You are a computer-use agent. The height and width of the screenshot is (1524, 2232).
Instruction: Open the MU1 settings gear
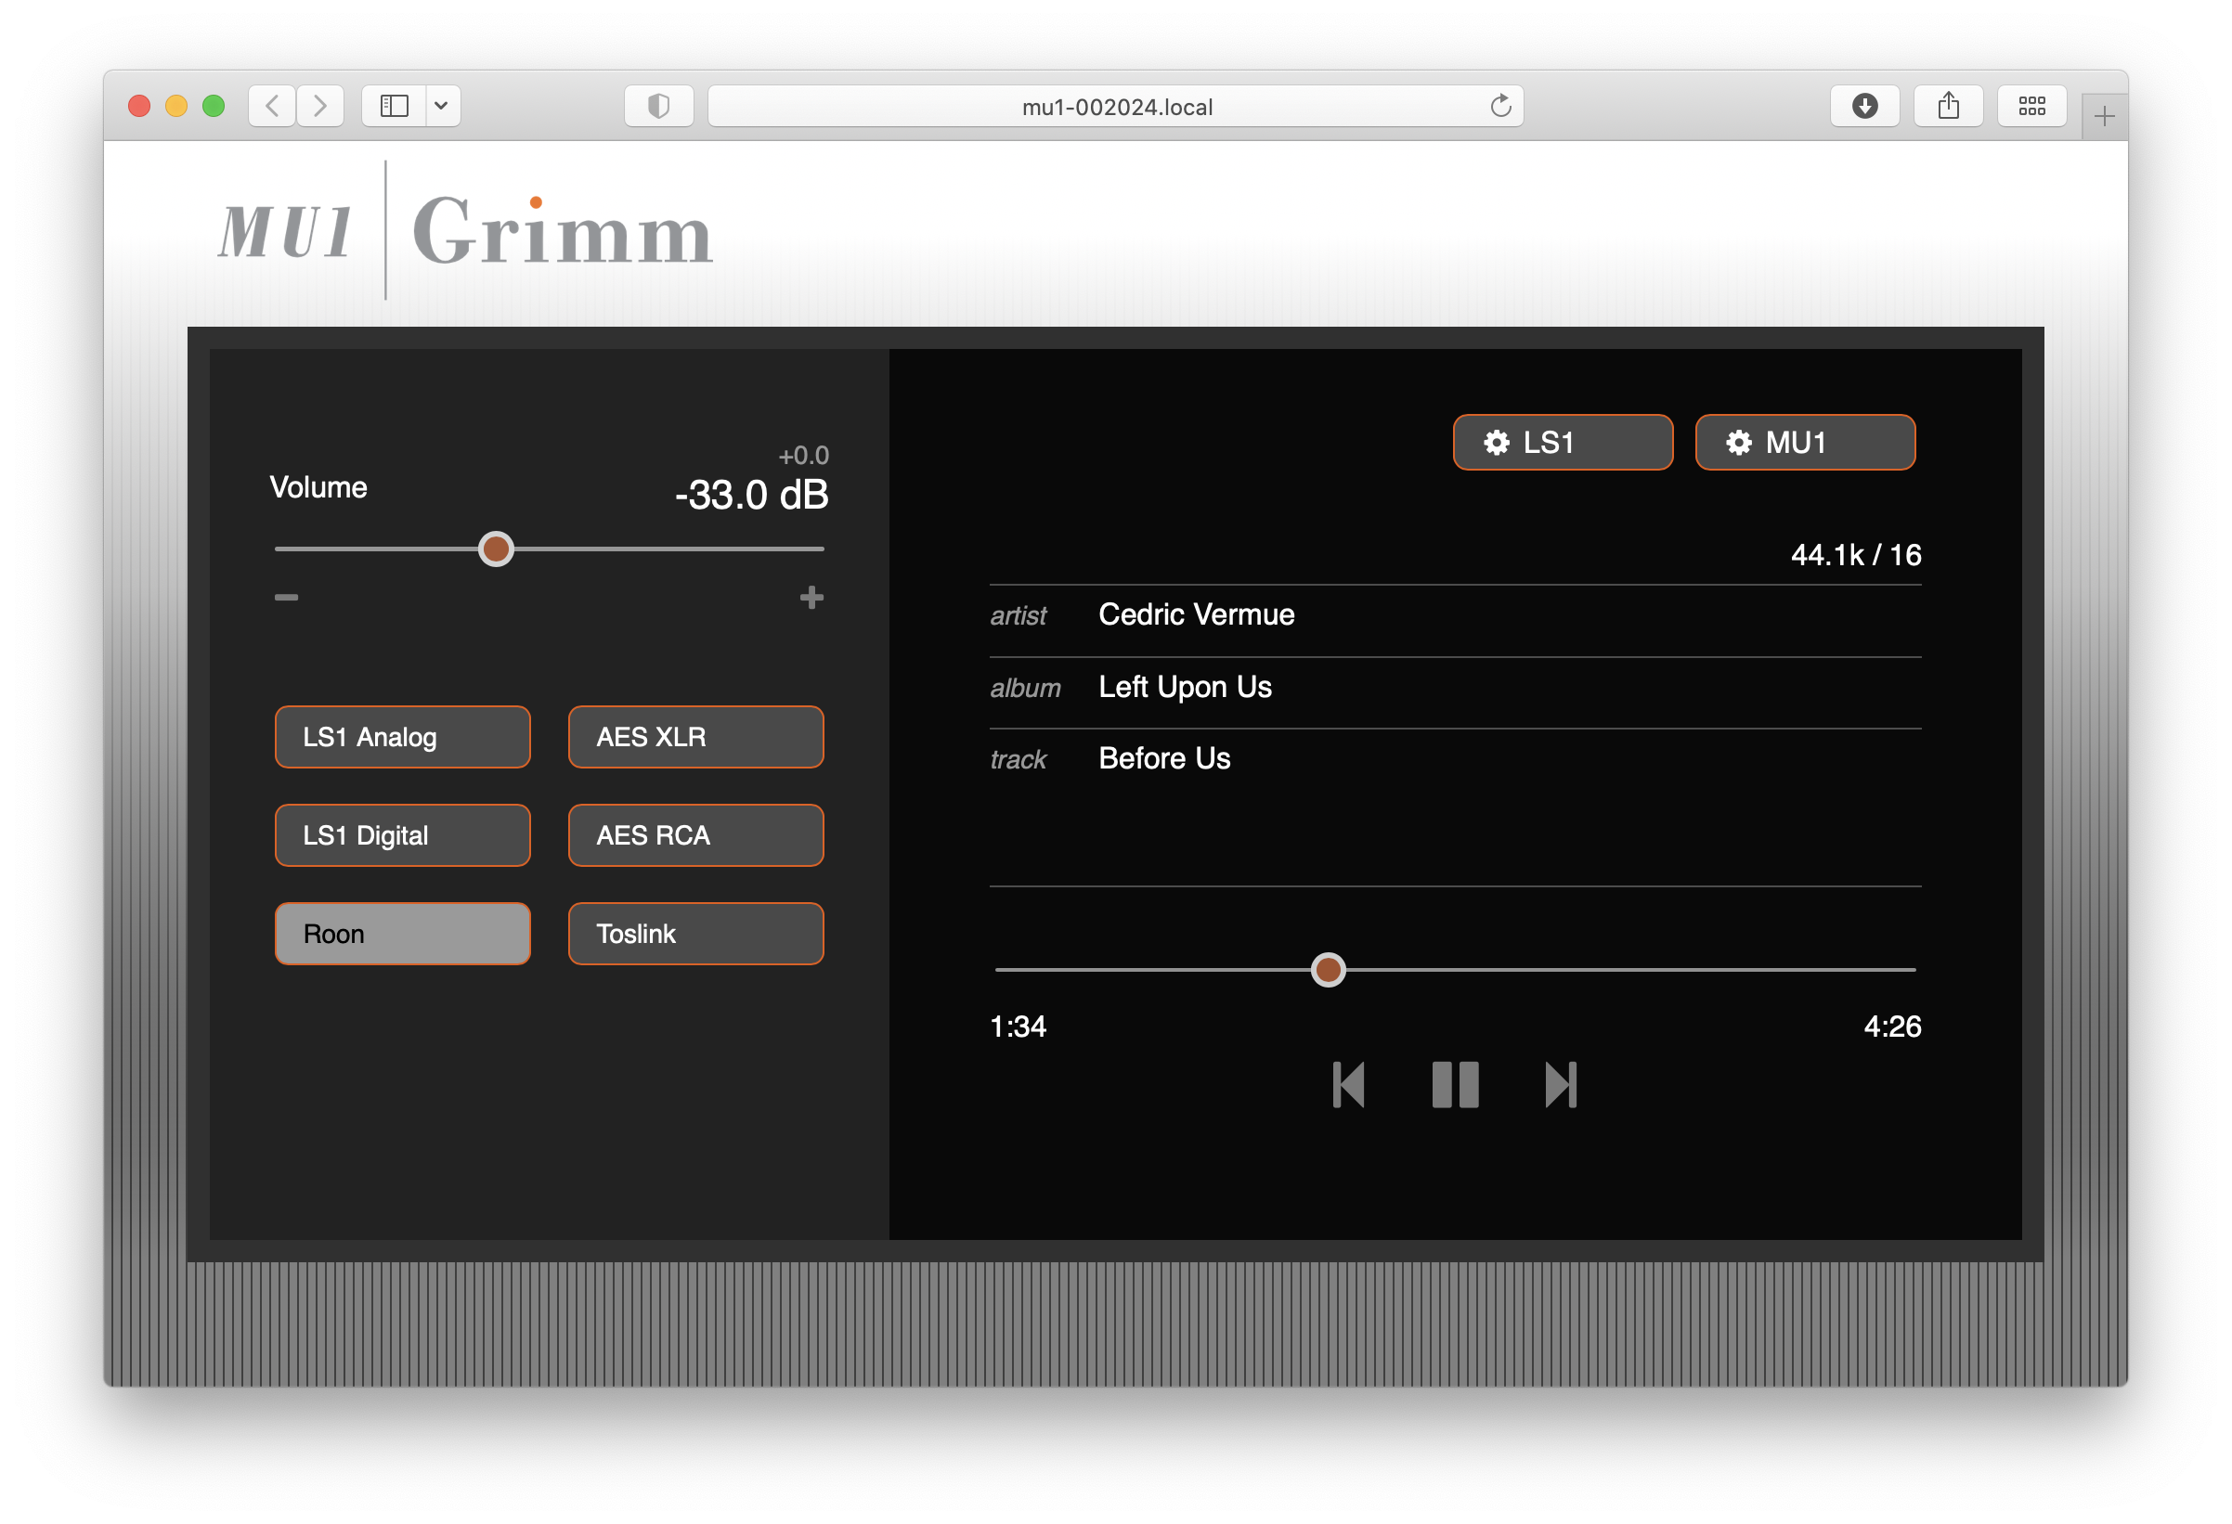1805,442
